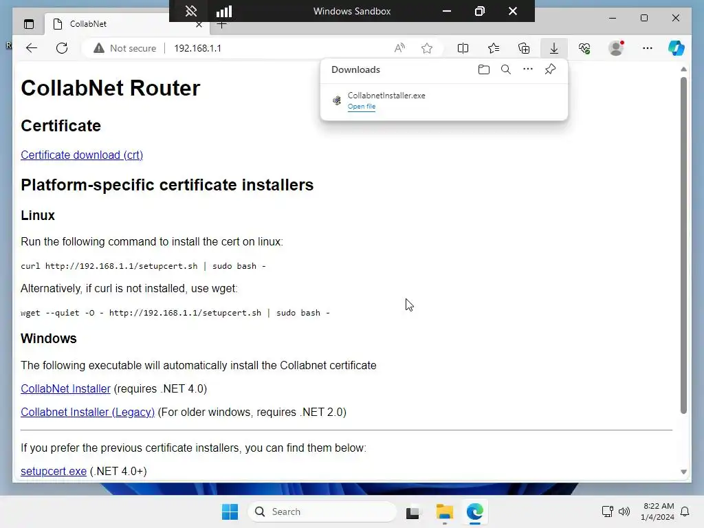
Task: Click the Read aloud icon in address bar
Action: click(x=399, y=48)
